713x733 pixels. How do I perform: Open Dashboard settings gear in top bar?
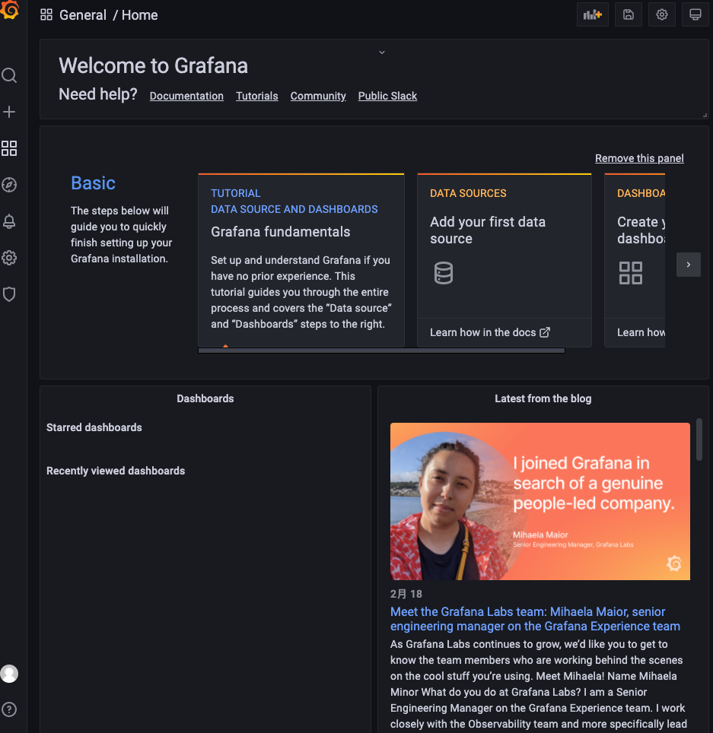661,14
